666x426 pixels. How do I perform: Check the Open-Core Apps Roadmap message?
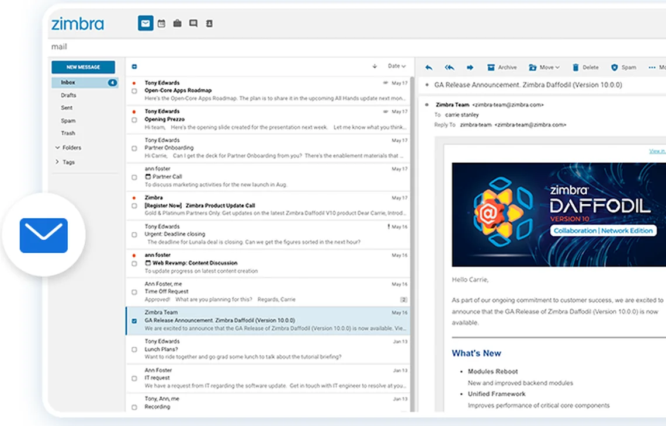[134, 91]
